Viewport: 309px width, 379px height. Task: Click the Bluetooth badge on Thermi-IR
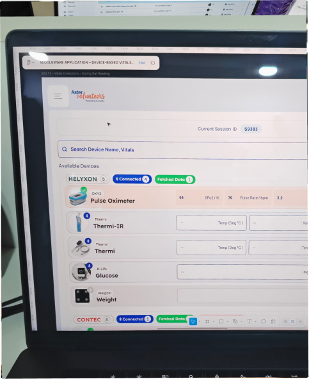[x=87, y=215]
